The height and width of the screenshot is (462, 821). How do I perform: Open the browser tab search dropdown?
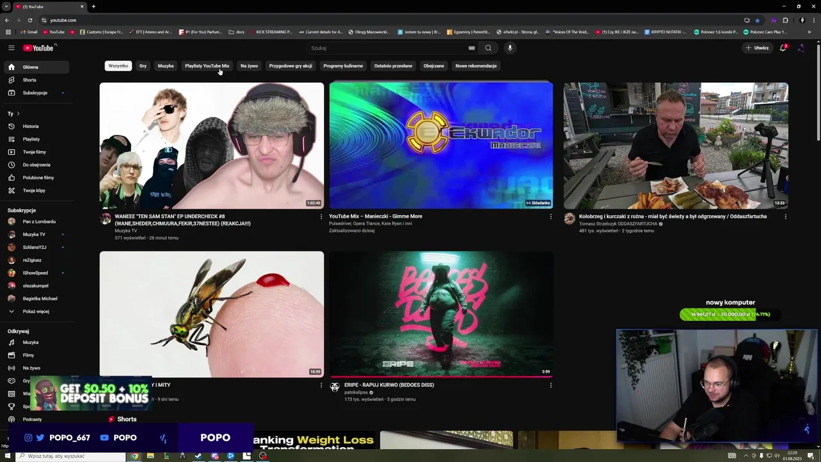point(6,6)
